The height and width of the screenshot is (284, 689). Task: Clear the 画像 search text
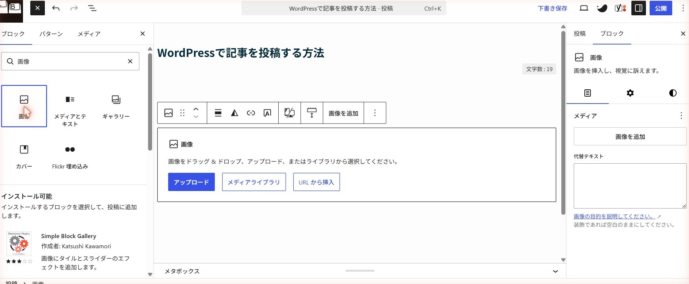(x=130, y=61)
